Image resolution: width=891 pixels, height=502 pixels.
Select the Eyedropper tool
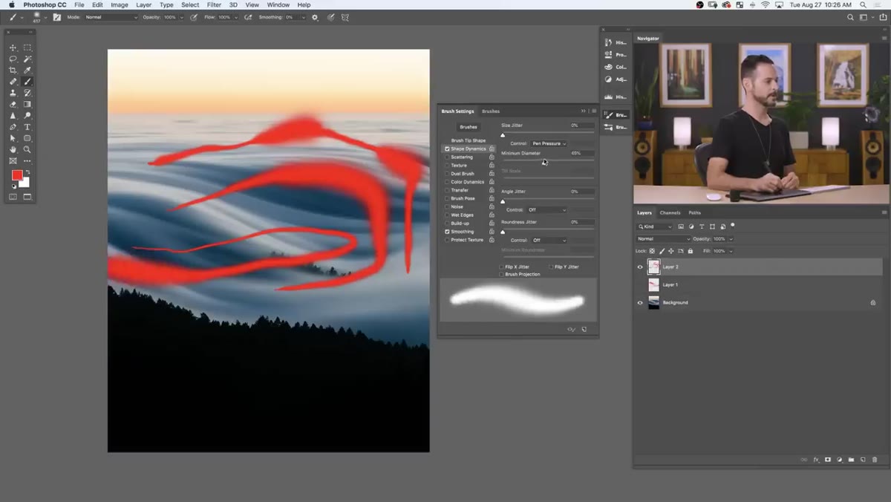pyautogui.click(x=27, y=70)
